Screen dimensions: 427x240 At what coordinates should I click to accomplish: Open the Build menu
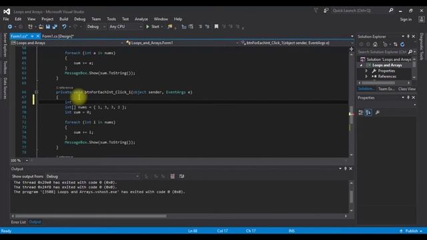tap(64, 19)
